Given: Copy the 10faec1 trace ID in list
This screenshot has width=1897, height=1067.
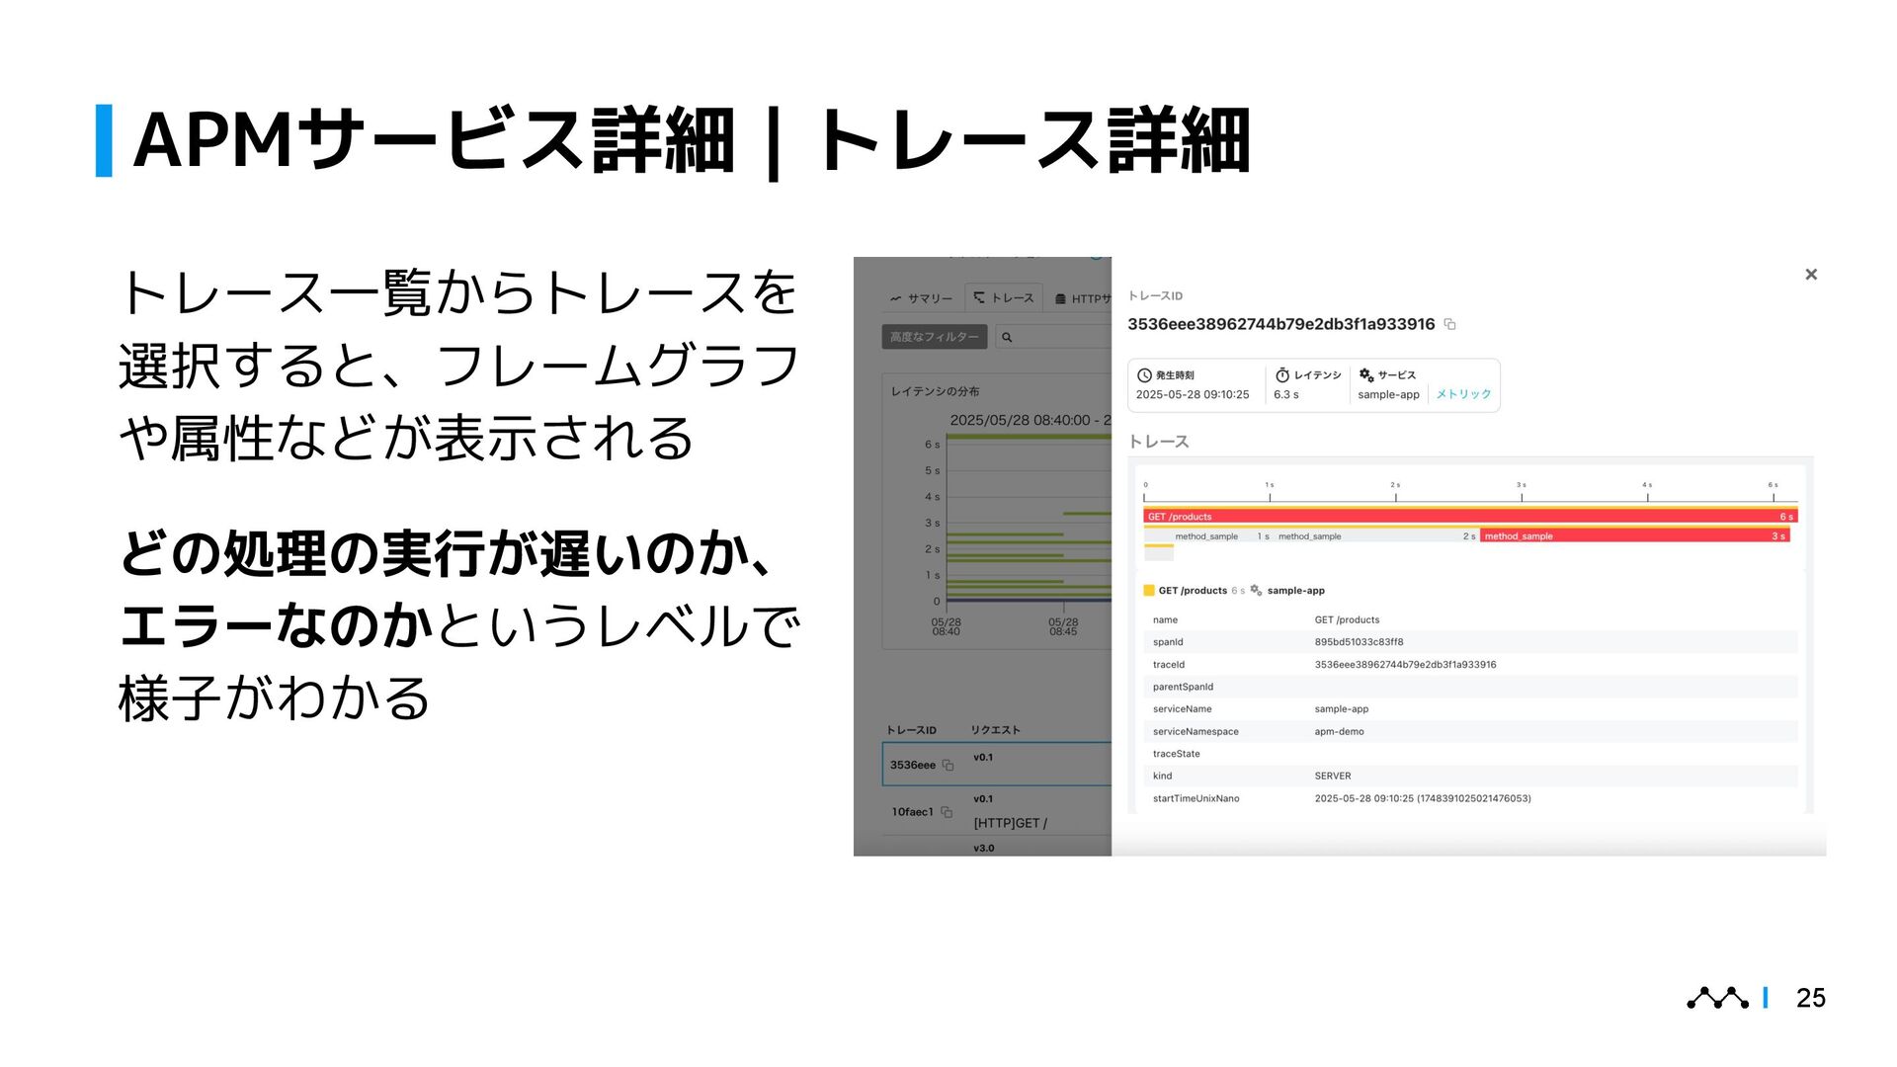Looking at the screenshot, I should (947, 812).
